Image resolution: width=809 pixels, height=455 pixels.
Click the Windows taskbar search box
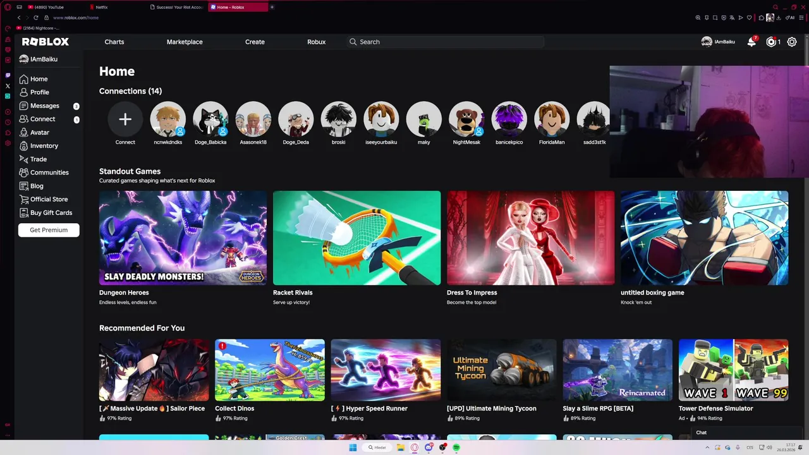[379, 447]
